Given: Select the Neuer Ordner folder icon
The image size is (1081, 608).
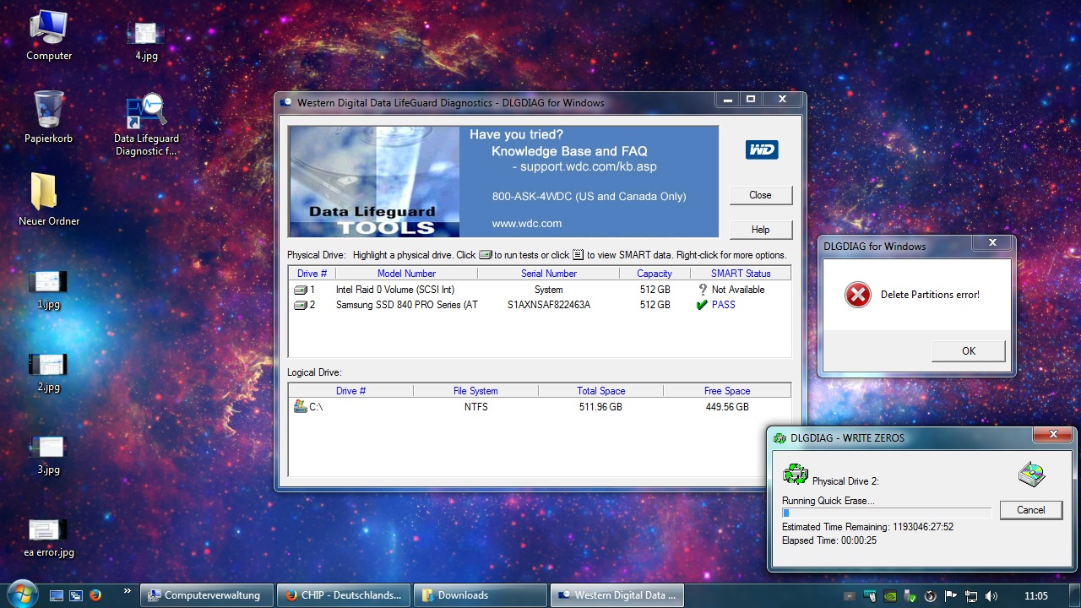Looking at the screenshot, I should tap(49, 200).
